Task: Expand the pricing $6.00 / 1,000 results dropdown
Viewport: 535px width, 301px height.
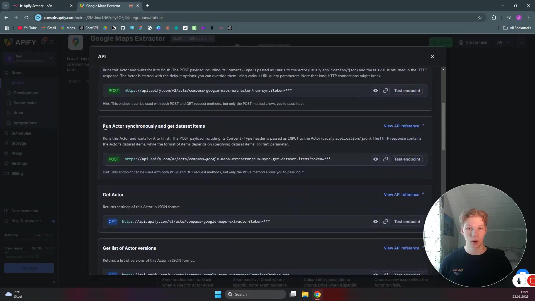Action: pos(192,38)
